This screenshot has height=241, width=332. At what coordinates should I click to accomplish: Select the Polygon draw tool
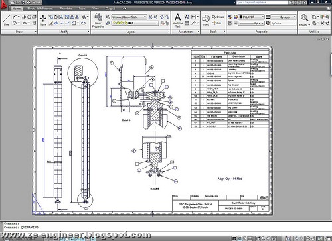click(x=29, y=17)
